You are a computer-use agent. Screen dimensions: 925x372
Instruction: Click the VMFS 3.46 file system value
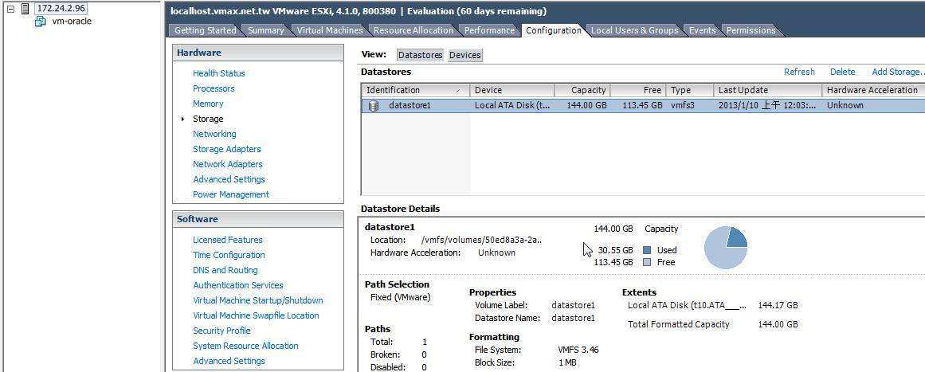(x=578, y=350)
